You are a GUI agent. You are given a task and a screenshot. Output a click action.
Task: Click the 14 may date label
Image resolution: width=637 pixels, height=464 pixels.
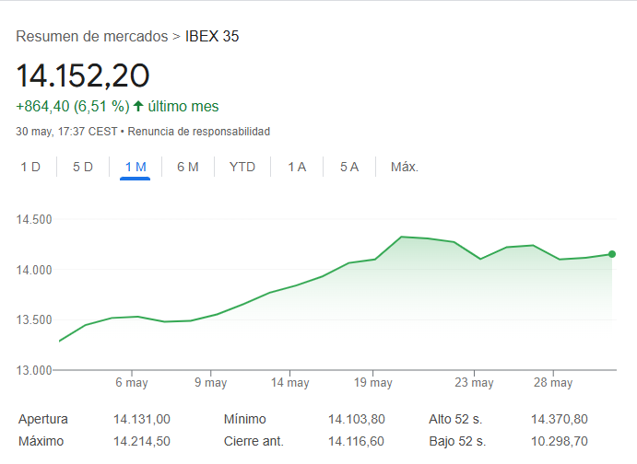(292, 383)
